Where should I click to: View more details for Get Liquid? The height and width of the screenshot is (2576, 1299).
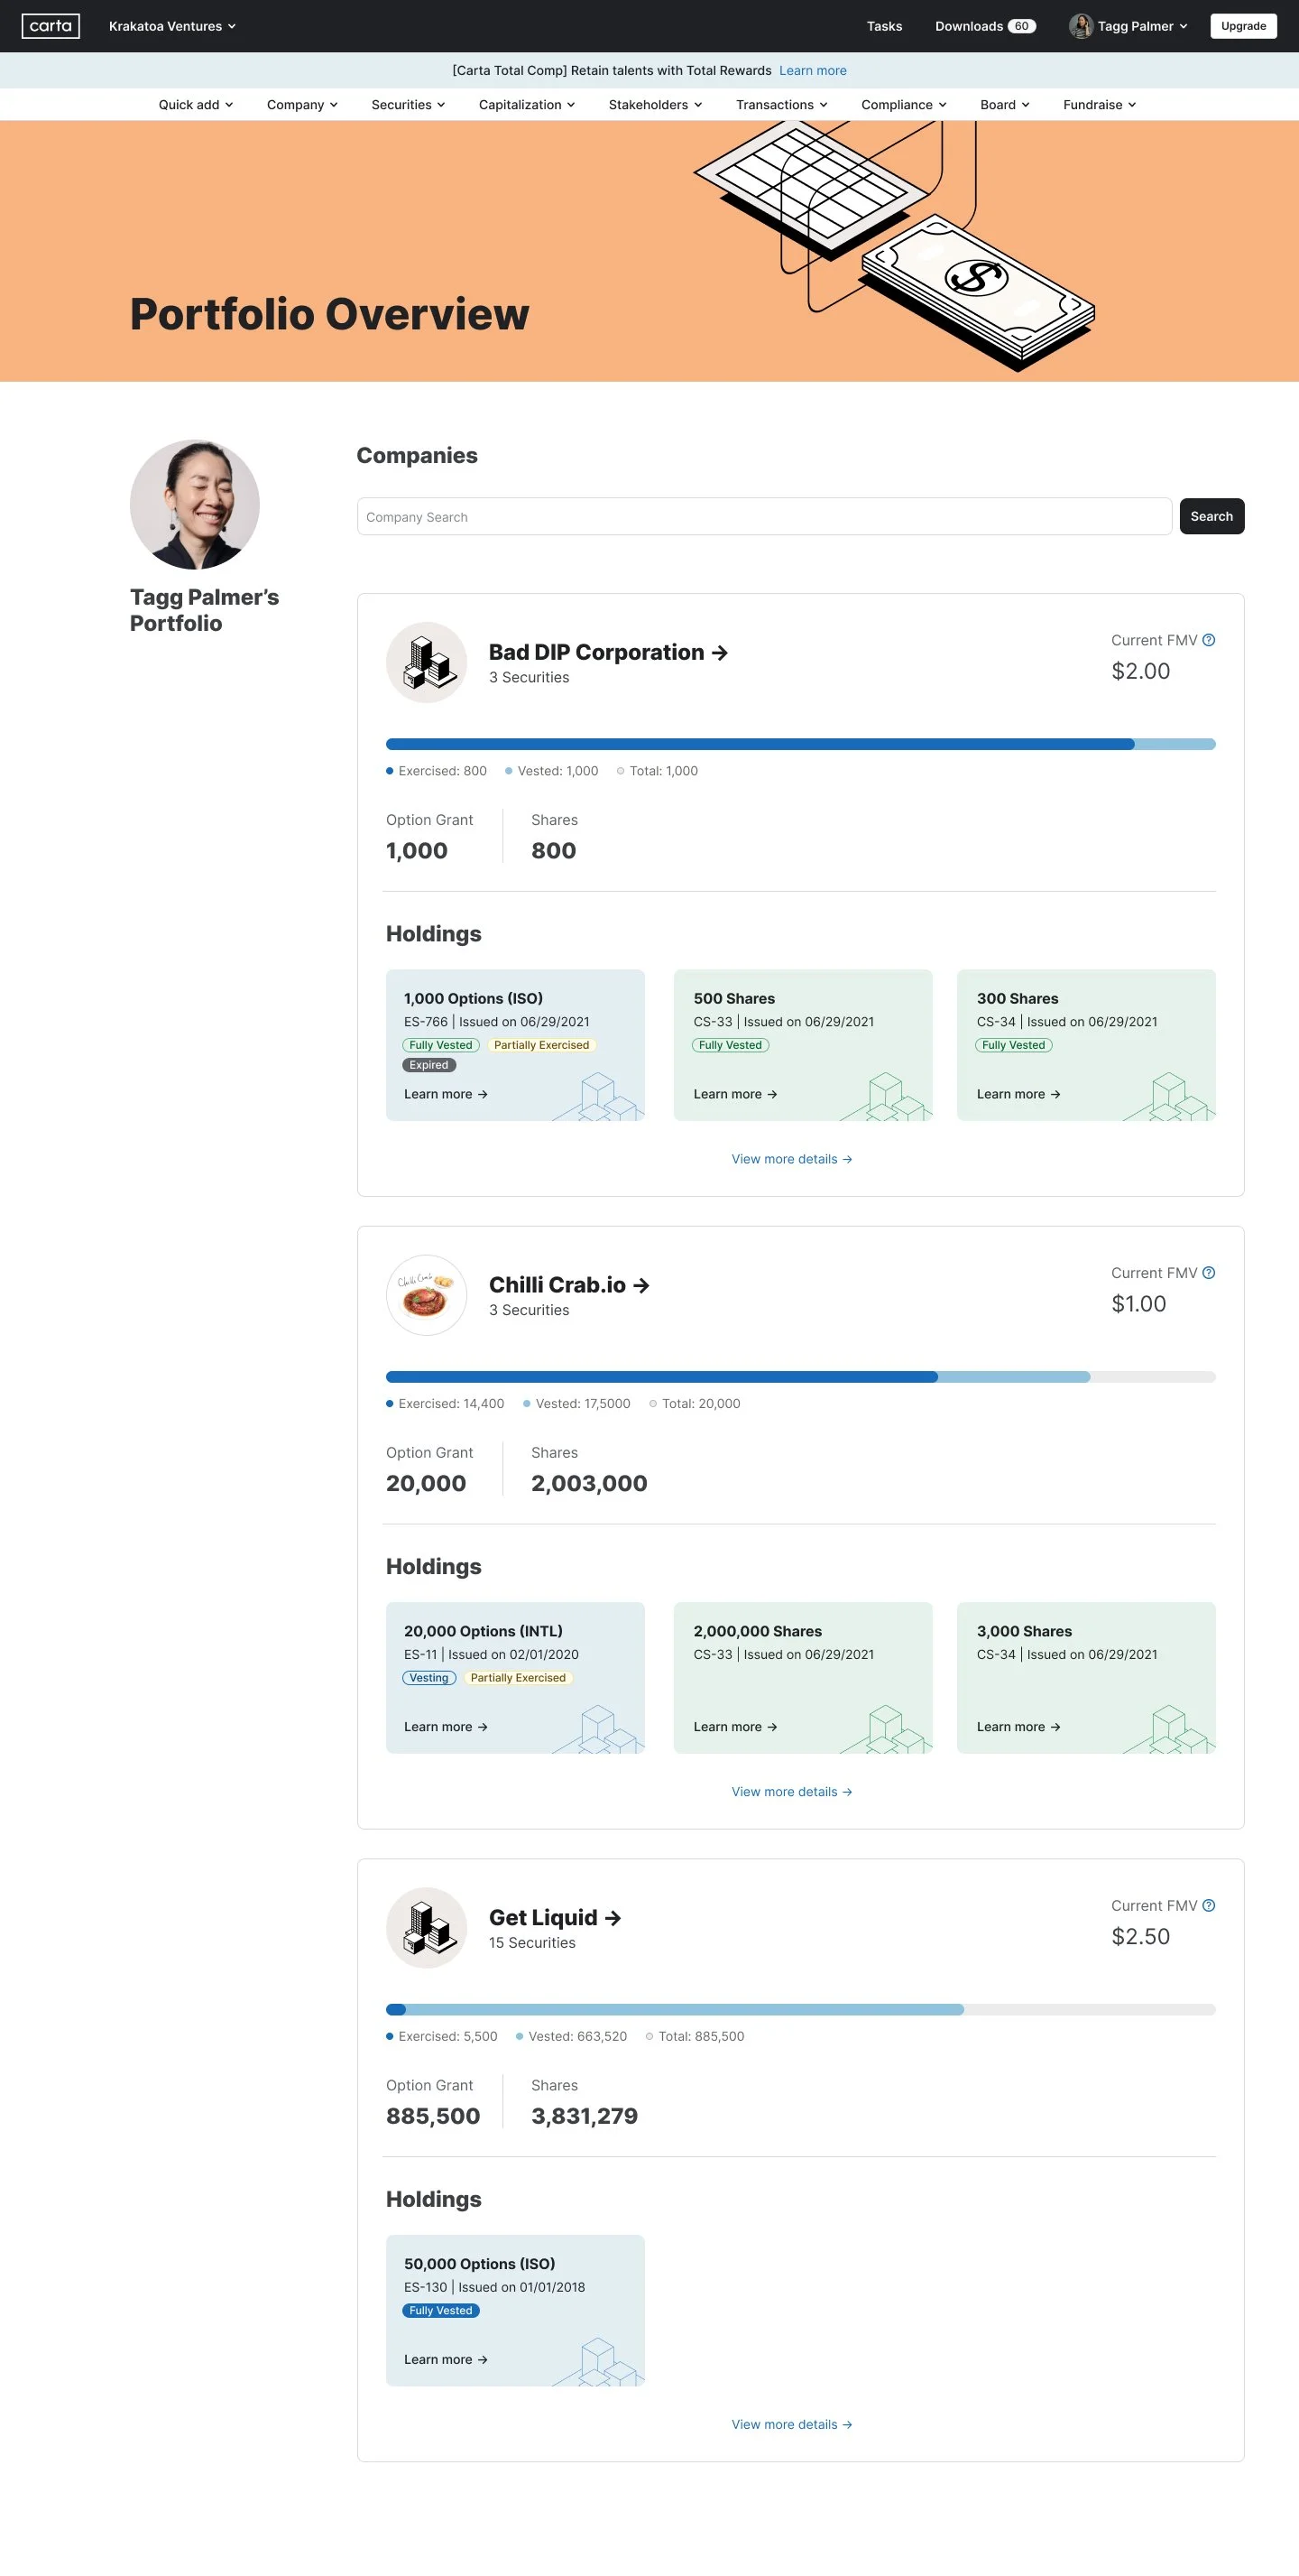pyautogui.click(x=791, y=2424)
